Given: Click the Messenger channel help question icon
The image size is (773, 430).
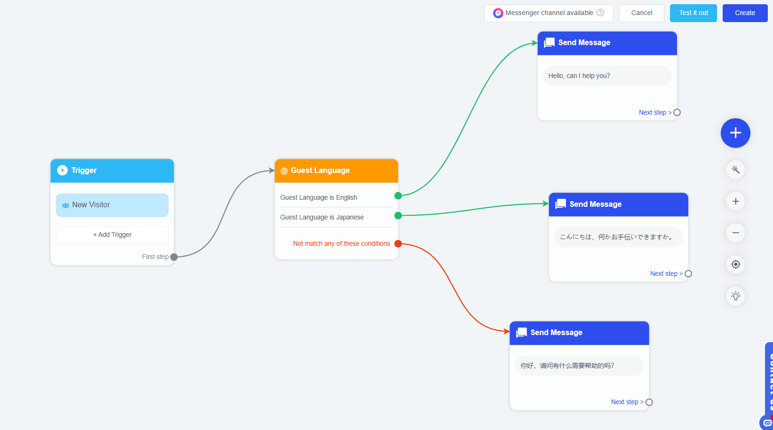Looking at the screenshot, I should tap(600, 13).
